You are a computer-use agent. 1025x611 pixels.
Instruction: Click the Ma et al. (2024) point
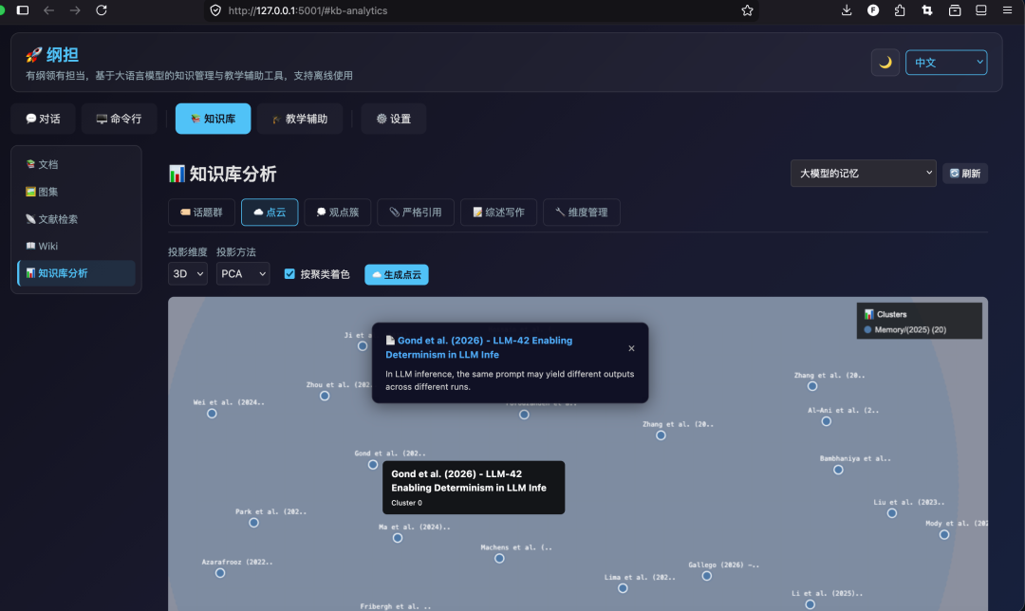(x=398, y=538)
